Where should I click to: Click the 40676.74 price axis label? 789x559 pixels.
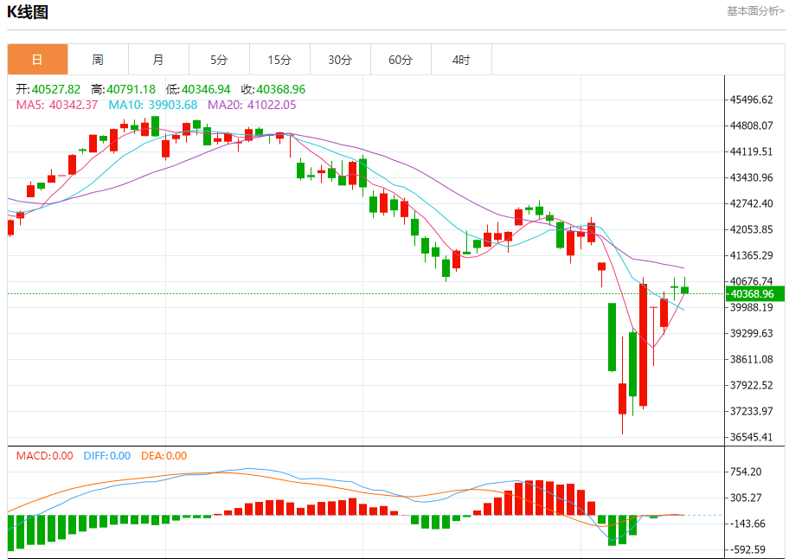pyautogui.click(x=752, y=281)
